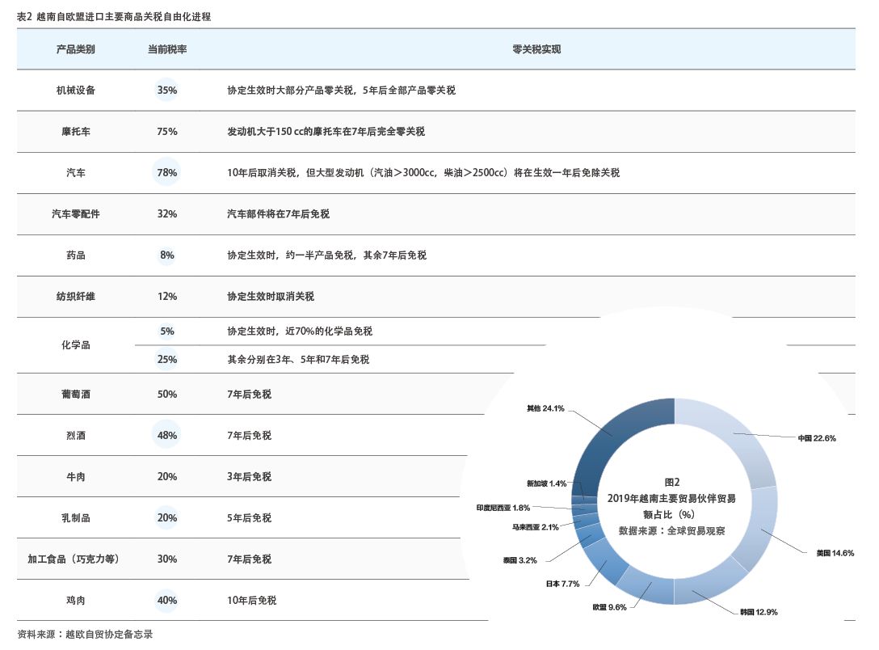The image size is (879, 650).
Task: Click the 数据来源：全球贸易观察 caption
Action: [x=671, y=531]
